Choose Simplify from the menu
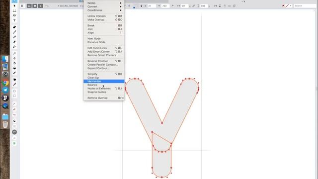The width and height of the screenshot is (318, 179). coord(104,74)
